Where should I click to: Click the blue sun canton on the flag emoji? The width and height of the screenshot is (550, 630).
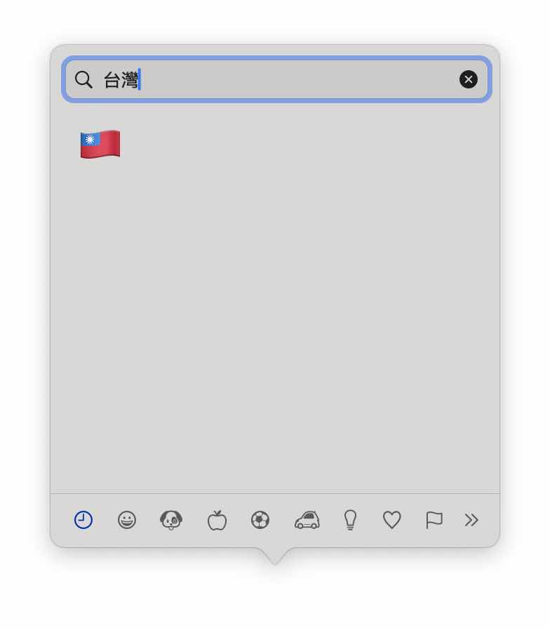tap(90, 140)
